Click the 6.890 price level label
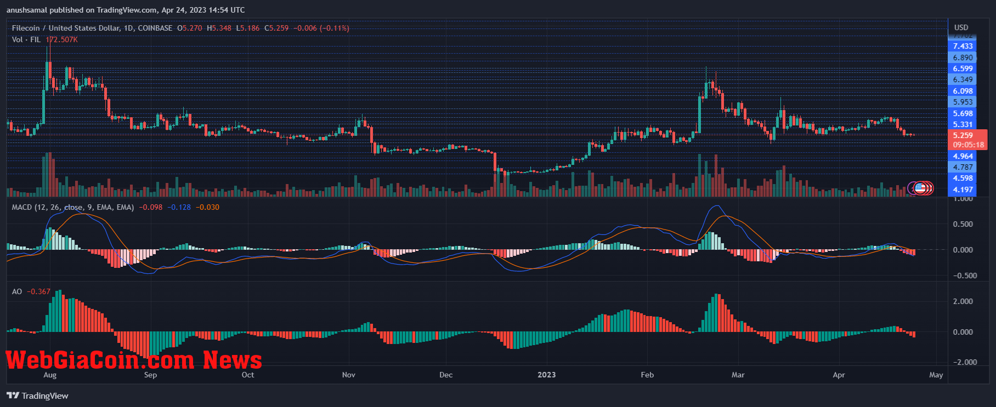 click(x=963, y=58)
